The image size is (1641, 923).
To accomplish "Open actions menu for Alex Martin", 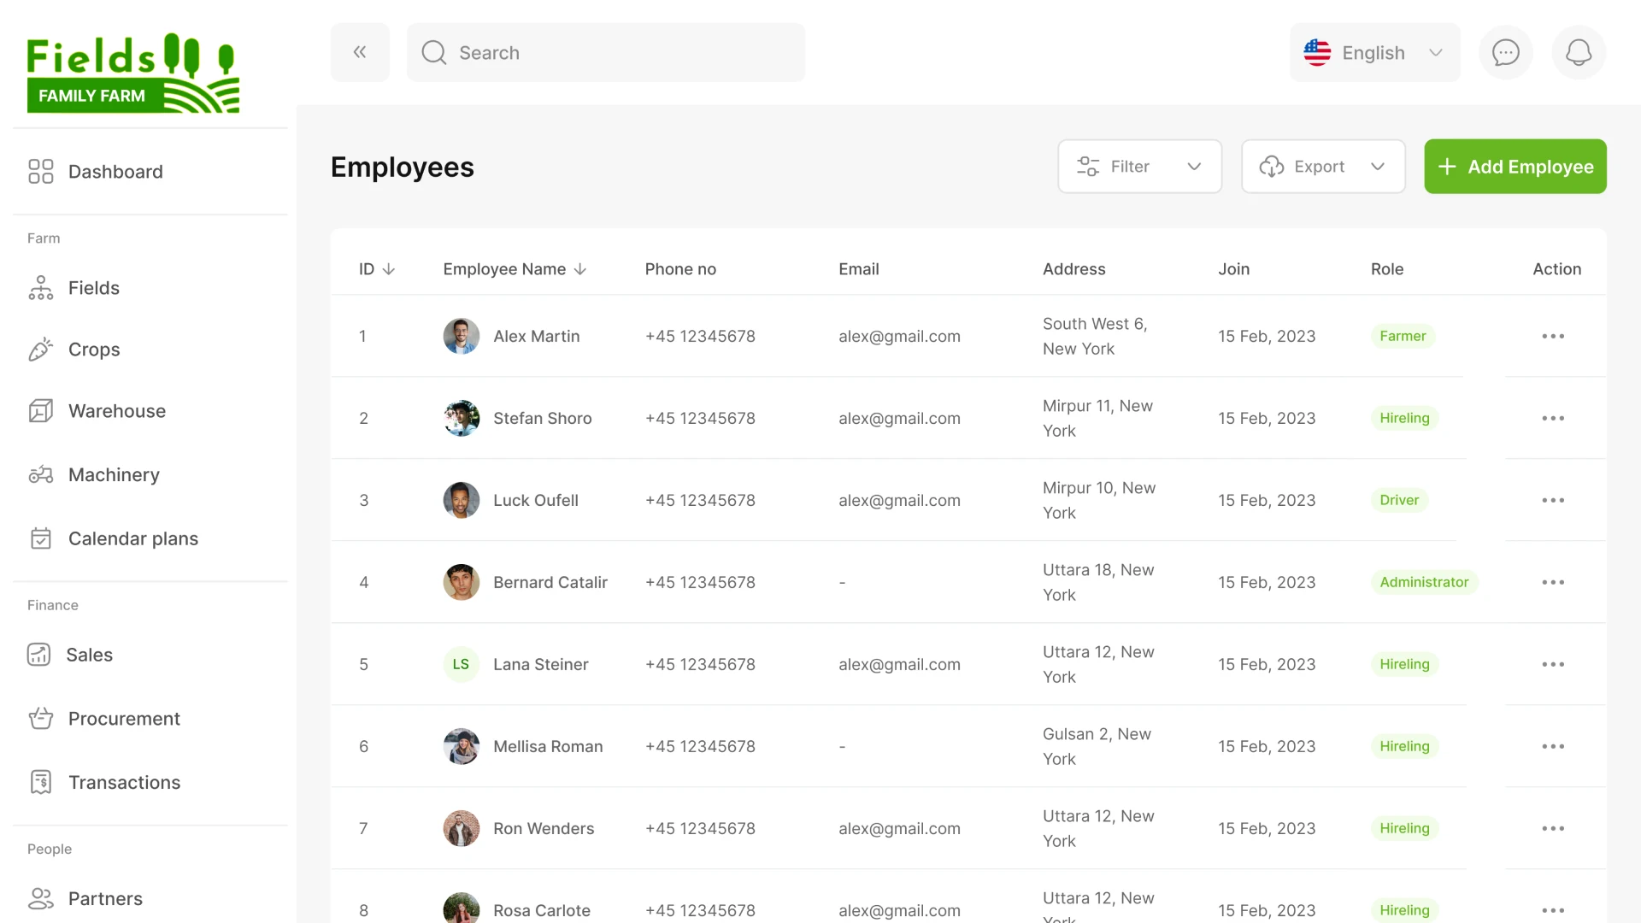I will tap(1553, 336).
